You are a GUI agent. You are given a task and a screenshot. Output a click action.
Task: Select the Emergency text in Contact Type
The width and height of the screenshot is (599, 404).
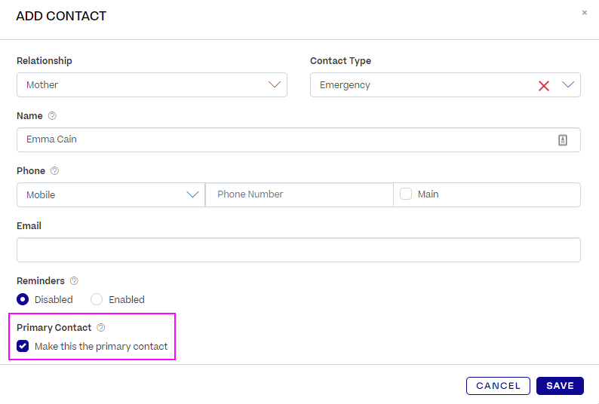click(345, 84)
